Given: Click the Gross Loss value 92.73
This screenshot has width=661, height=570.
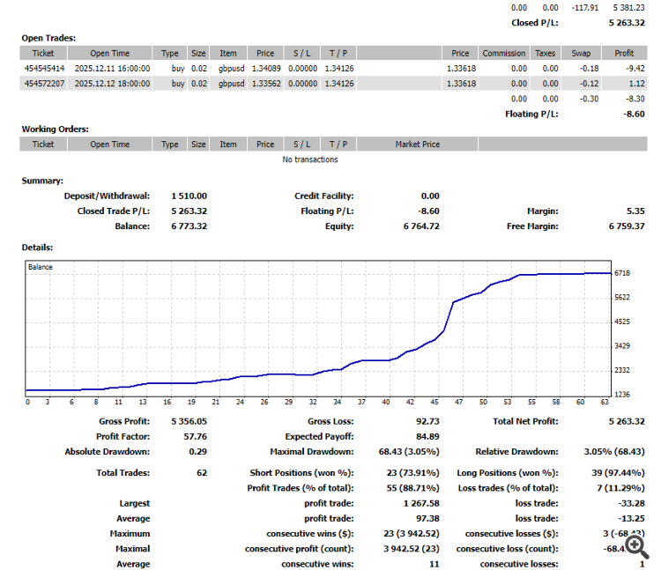Looking at the screenshot, I should (x=427, y=421).
